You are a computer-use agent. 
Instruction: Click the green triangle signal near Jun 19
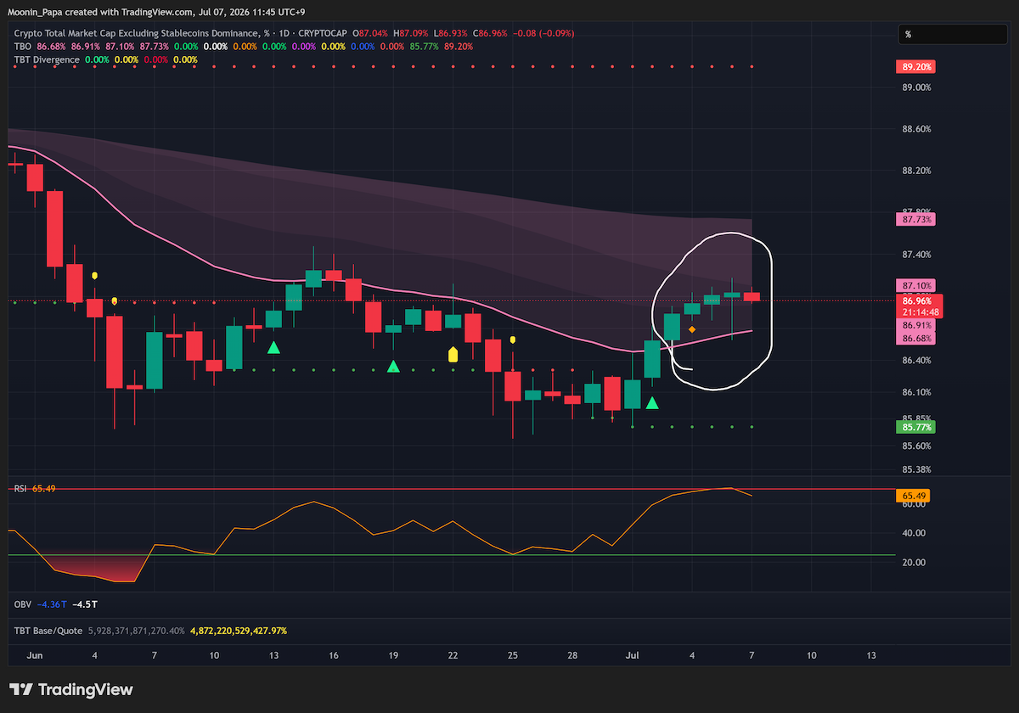(393, 366)
